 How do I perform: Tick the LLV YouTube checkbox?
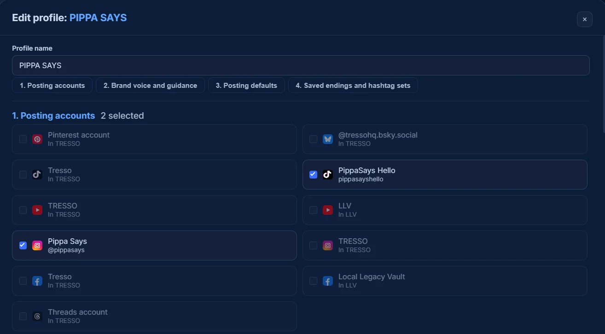(x=314, y=210)
